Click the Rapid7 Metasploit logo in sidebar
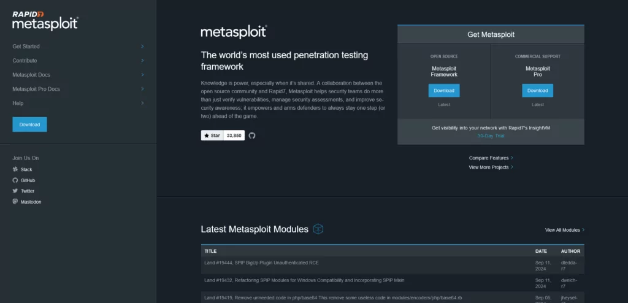 tap(45, 20)
